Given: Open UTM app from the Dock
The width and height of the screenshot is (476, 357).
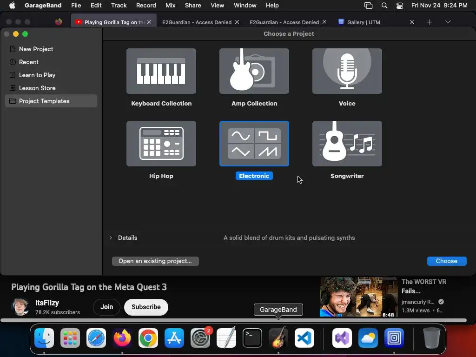Looking at the screenshot, I should pos(394,338).
